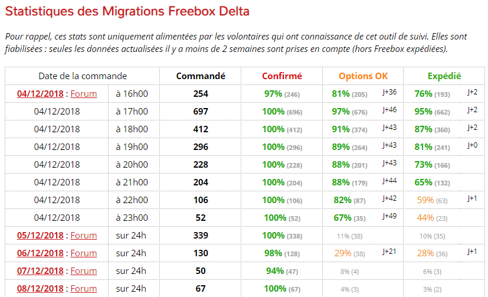Viewport: 488px width, 297px height.
Task: Visit the Forum link for 05/12/2018
Action: coord(83,235)
